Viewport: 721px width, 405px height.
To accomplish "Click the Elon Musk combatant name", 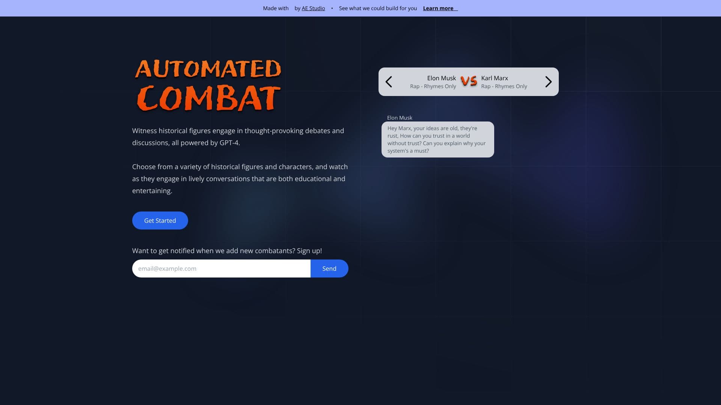I will tap(441, 78).
